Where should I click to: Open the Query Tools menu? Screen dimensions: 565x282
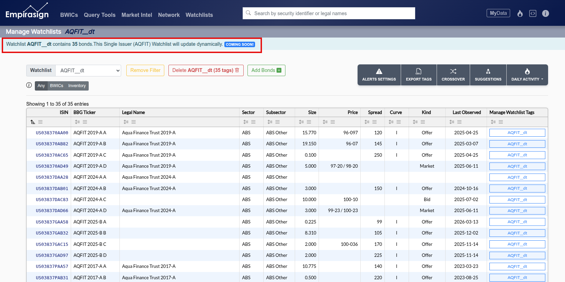click(100, 15)
